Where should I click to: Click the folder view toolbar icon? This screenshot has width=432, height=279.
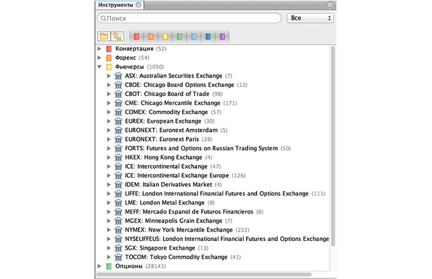104,36
